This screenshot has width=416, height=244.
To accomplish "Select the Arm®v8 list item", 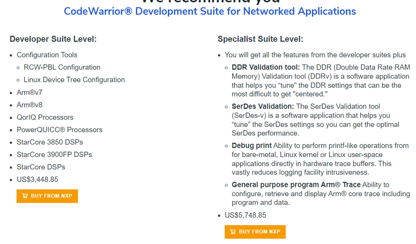I will pos(30,105).
